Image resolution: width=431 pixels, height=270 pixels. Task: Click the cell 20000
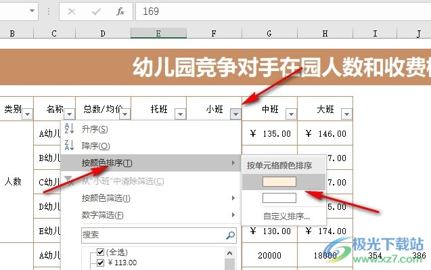pyautogui.click(x=270, y=255)
